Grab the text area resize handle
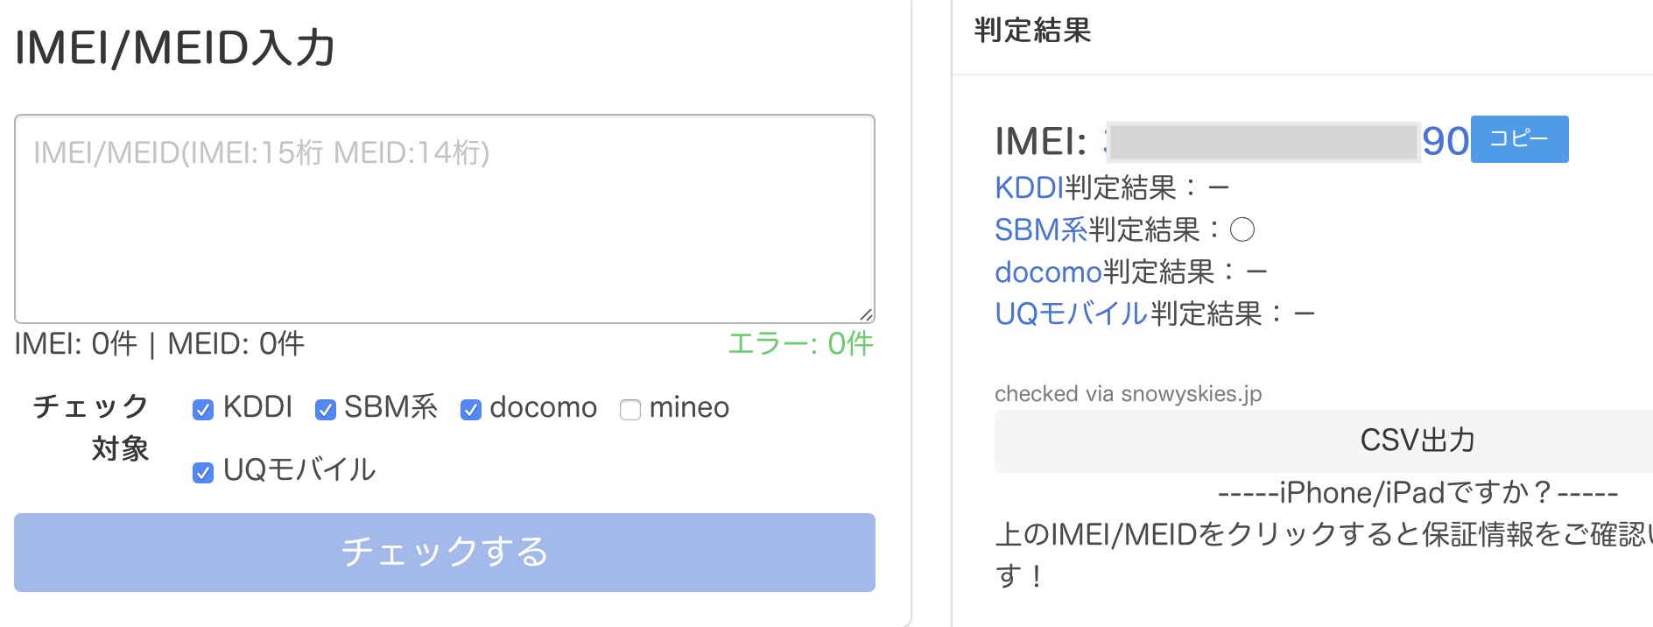The width and height of the screenshot is (1653, 627). pyautogui.click(x=866, y=314)
